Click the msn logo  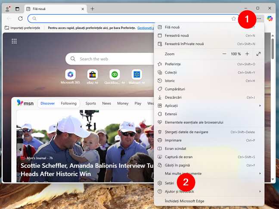point(25,103)
